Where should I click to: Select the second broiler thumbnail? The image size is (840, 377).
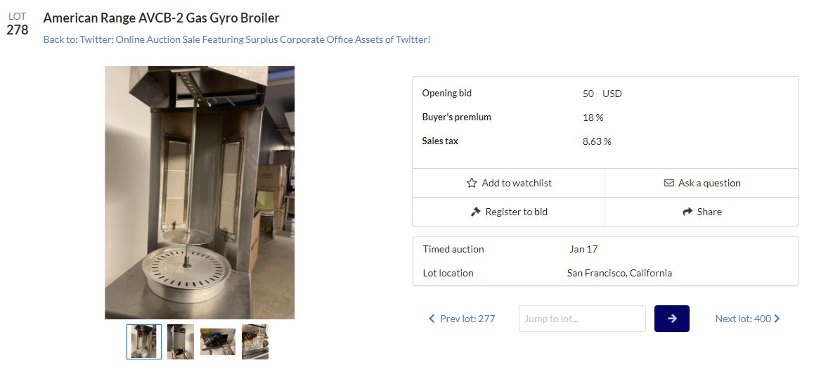181,342
